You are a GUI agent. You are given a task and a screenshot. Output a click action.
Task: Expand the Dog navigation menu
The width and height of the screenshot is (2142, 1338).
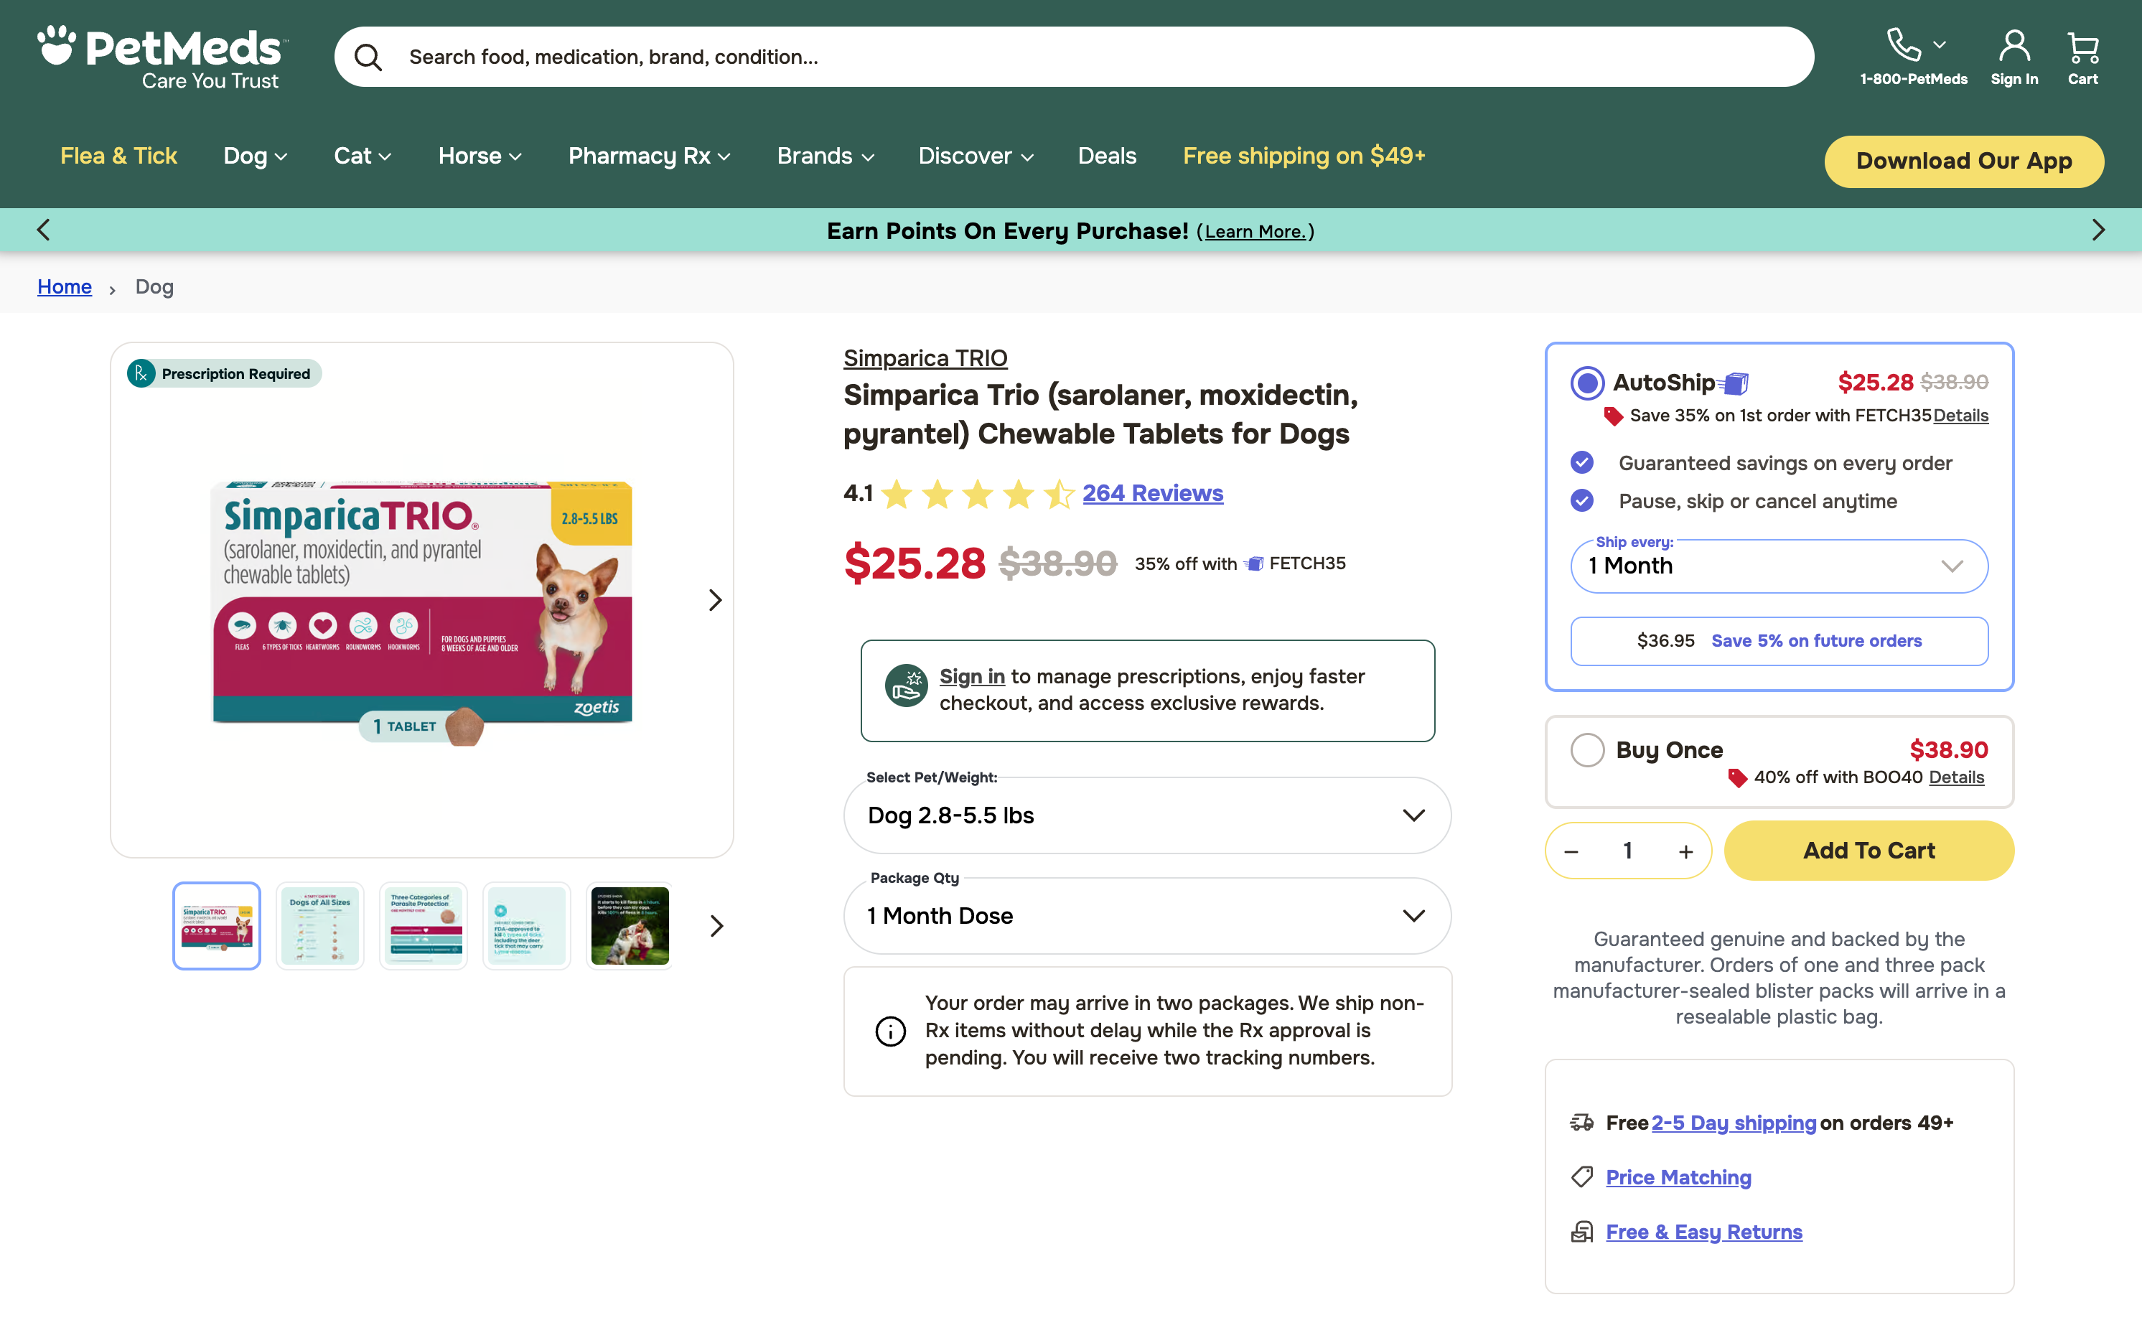pyautogui.click(x=255, y=156)
